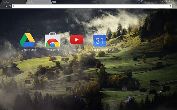Reload the page with refresh icon

tap(10, 6)
